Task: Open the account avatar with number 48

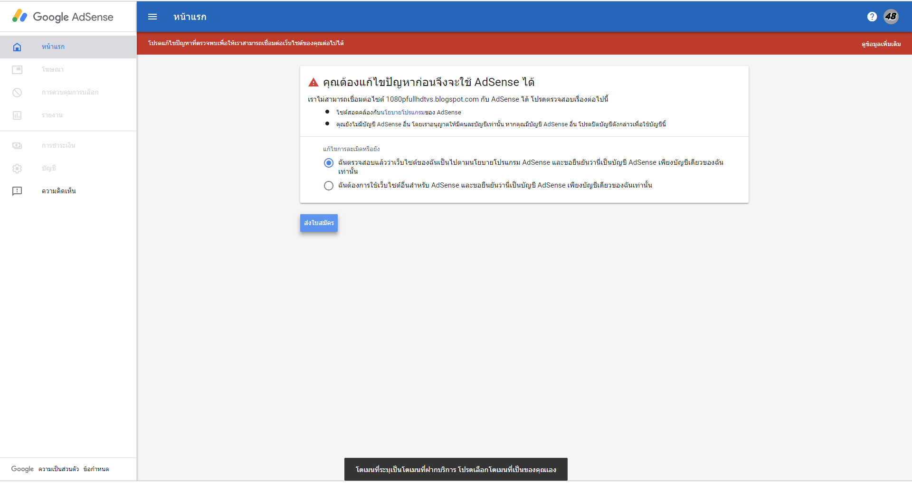Action: [891, 17]
